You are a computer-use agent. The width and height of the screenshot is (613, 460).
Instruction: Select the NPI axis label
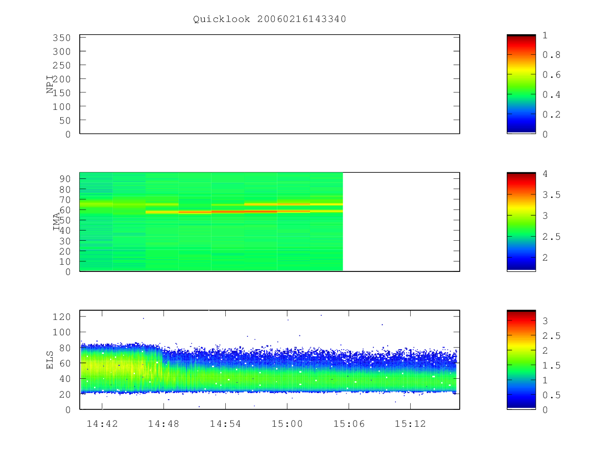(x=50, y=84)
